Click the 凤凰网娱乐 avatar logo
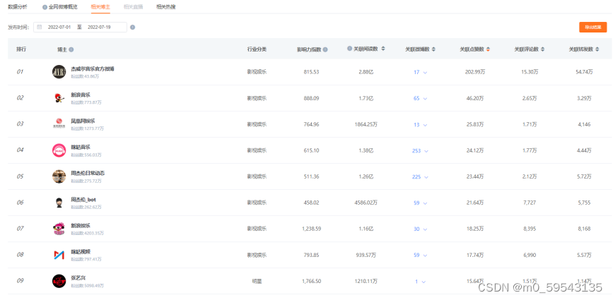613x300 pixels. [x=59, y=124]
